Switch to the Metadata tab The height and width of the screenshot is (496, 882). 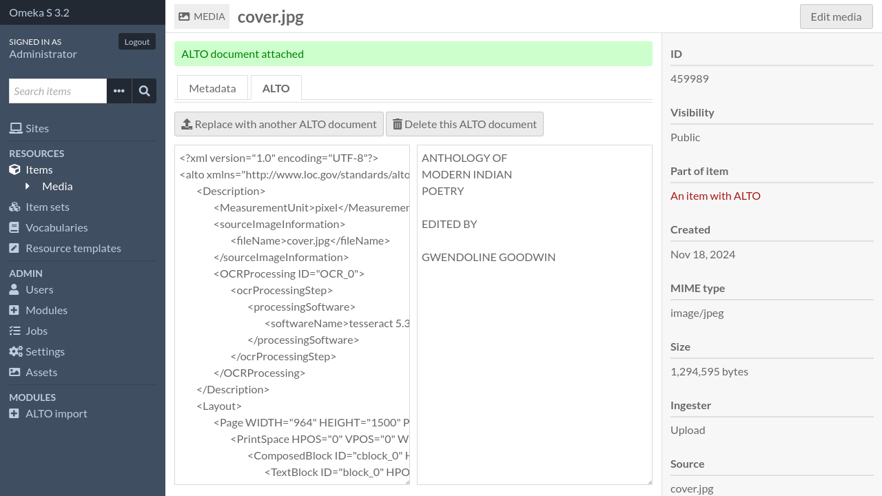pos(212,87)
